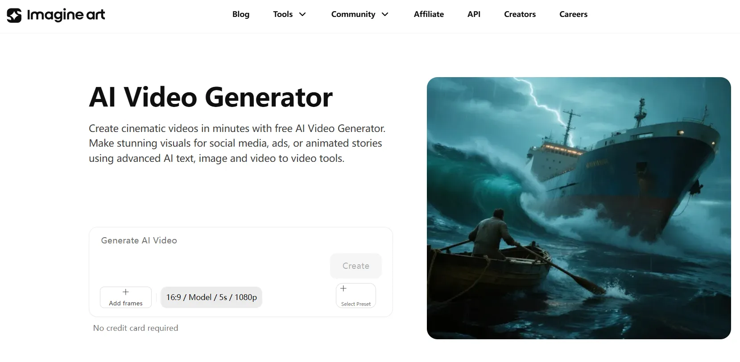The height and width of the screenshot is (362, 740).
Task: Expand the Community dropdown chevron
Action: (x=385, y=14)
